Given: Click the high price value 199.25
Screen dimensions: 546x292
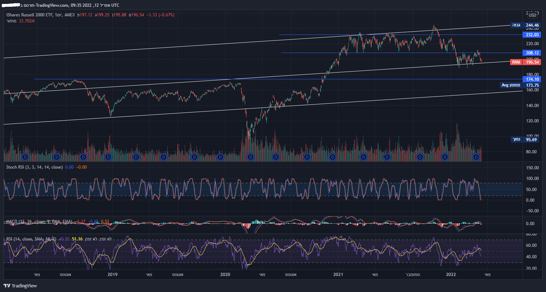Looking at the screenshot, I should click(x=103, y=15).
